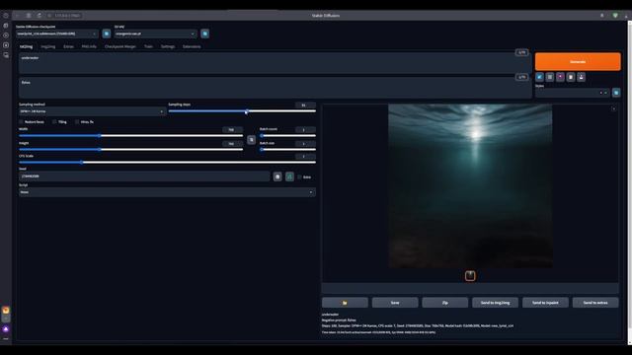
Task: Click the positive prompt box containing 'underwater'
Action: (x=275, y=63)
